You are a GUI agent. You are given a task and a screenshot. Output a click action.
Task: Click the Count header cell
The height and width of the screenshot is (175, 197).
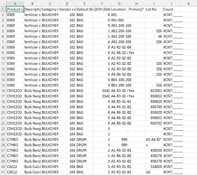click(171, 9)
